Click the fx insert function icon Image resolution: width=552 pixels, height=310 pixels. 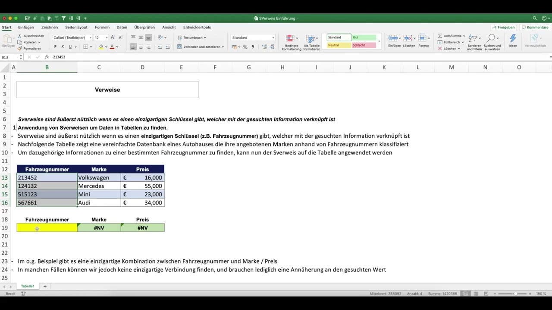tap(47, 57)
